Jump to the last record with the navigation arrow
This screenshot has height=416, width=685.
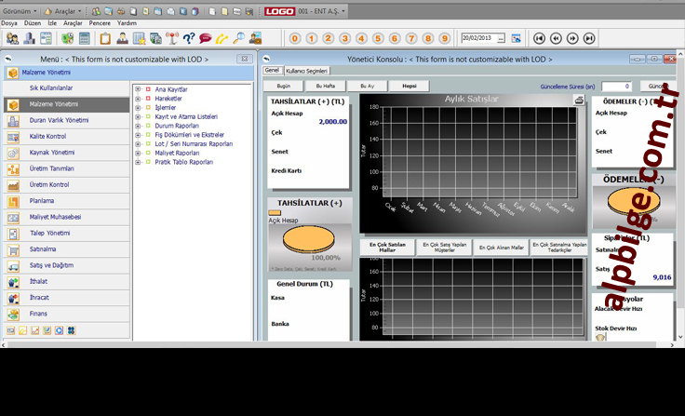589,38
